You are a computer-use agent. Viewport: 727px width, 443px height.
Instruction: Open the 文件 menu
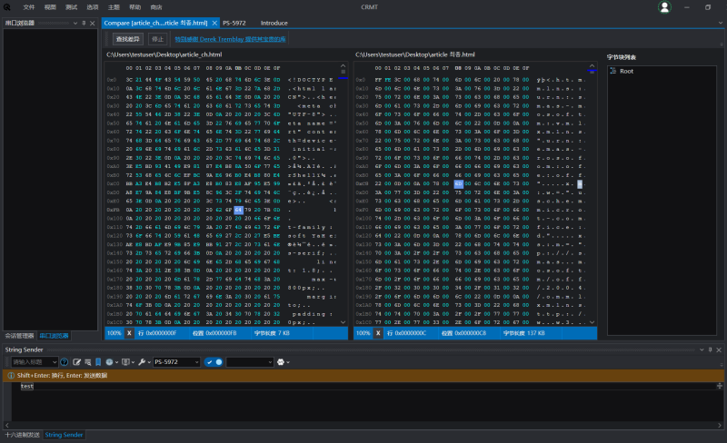pyautogui.click(x=29, y=7)
